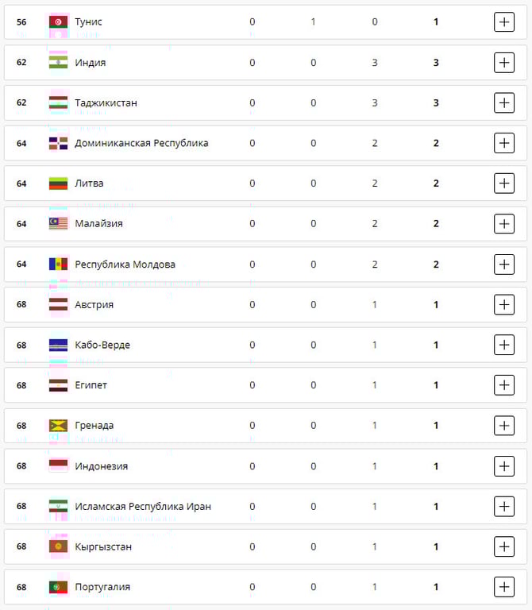Expand the Таджикистан medal details
This screenshot has width=532, height=610.
click(x=504, y=103)
